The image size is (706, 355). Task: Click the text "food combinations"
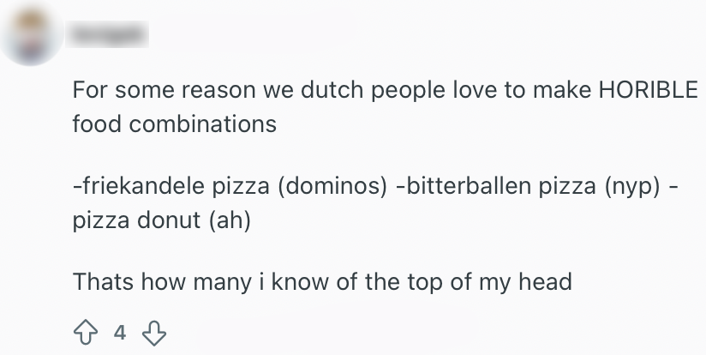[x=174, y=123]
